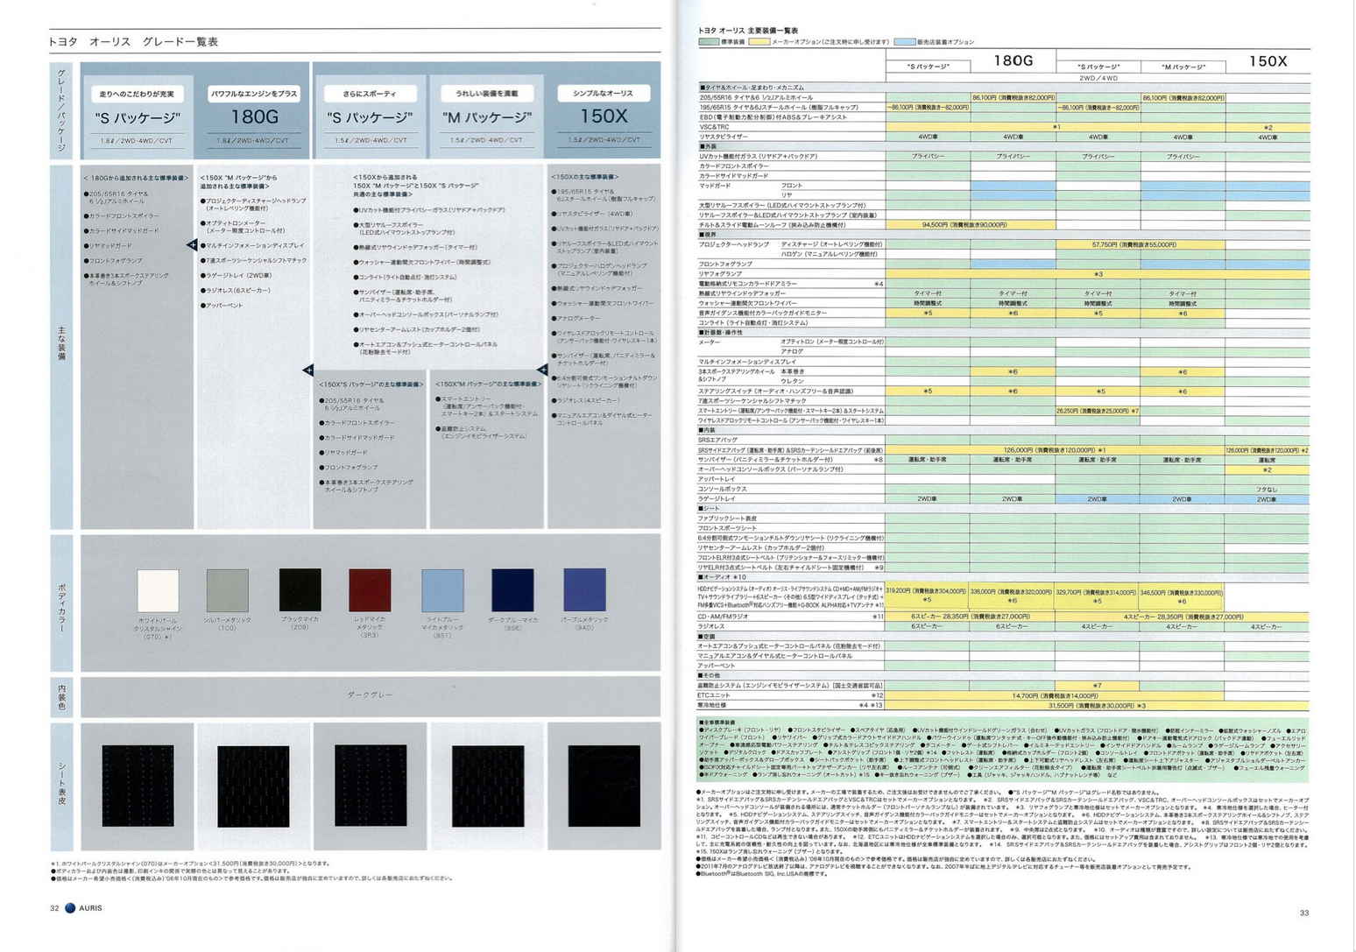Open the last seat fabric thumbnail on the right
The image size is (1356, 952).
tap(604, 786)
